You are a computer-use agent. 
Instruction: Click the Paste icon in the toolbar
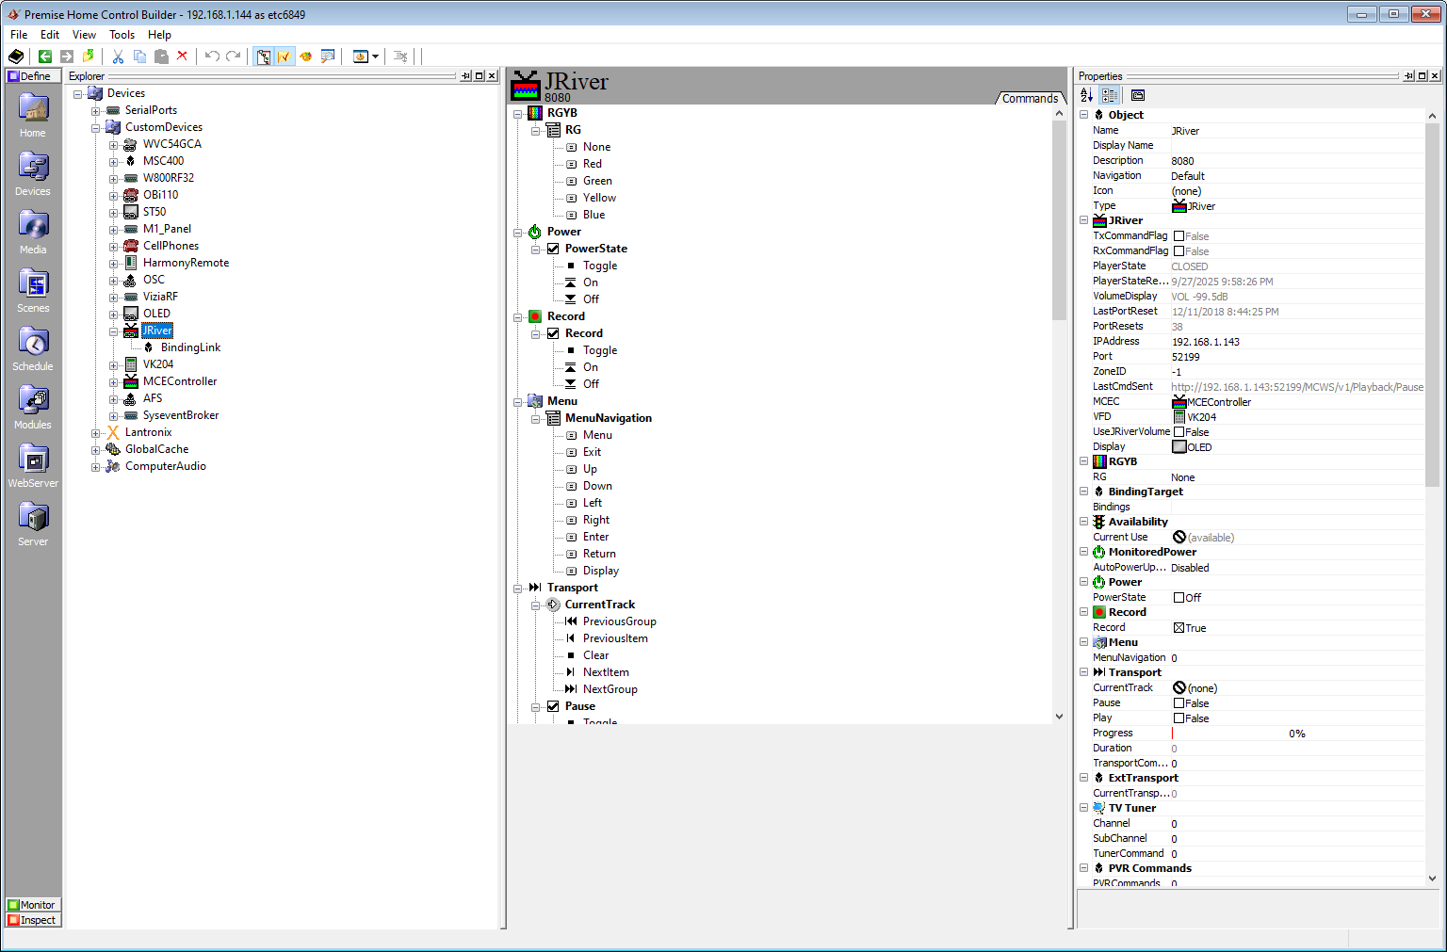160,56
